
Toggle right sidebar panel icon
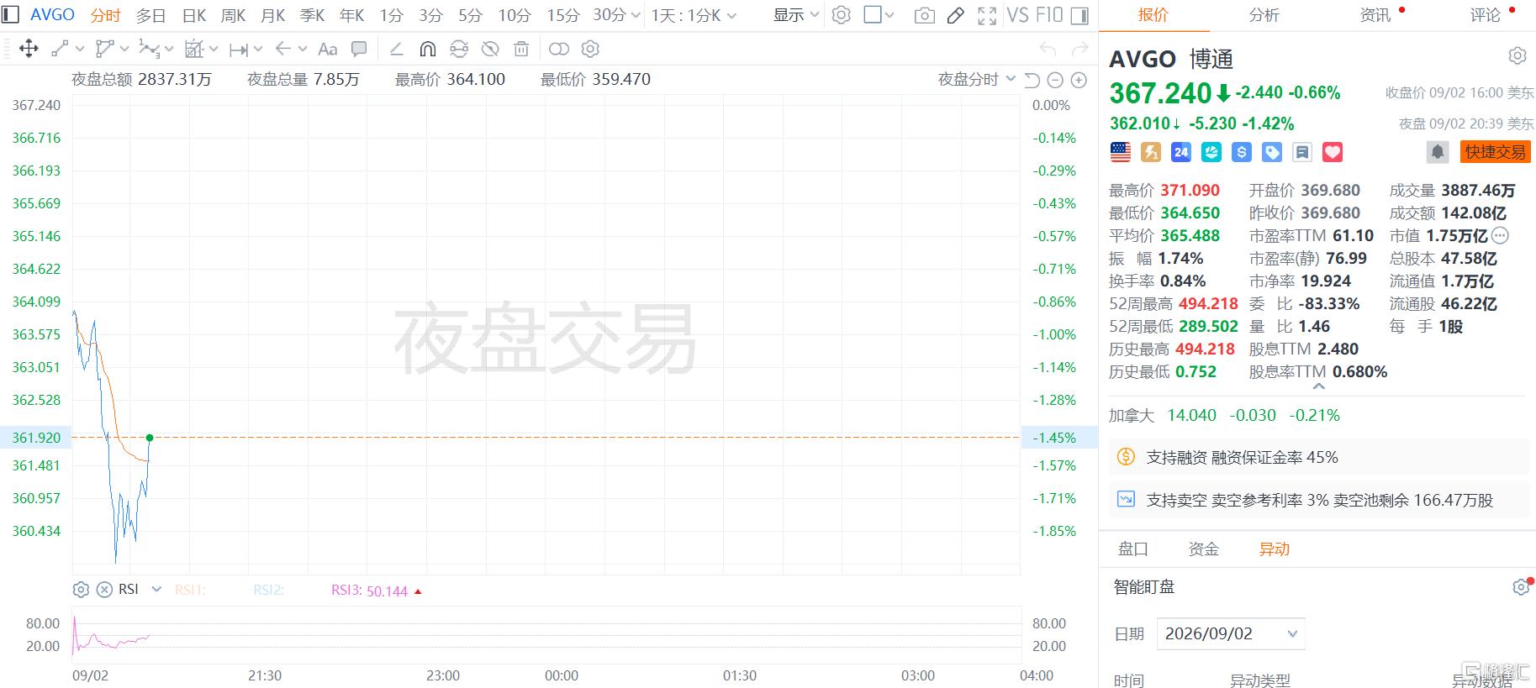click(1080, 15)
